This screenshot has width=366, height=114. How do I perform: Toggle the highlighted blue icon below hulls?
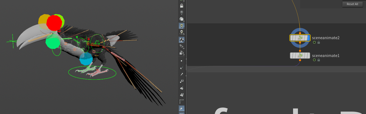(182, 109)
